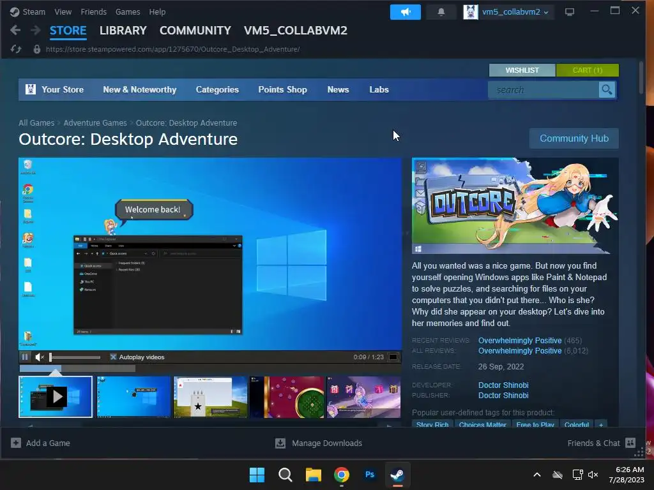Open Photoshop from taskbar
Screen dimensions: 654x490
pyautogui.click(x=370, y=475)
